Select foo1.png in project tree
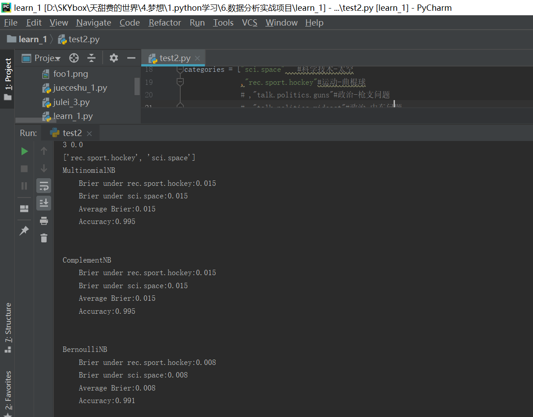 coord(65,74)
